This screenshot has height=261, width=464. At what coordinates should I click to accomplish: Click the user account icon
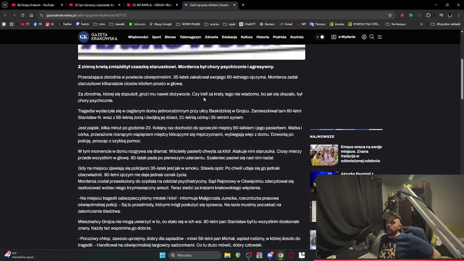(364, 37)
